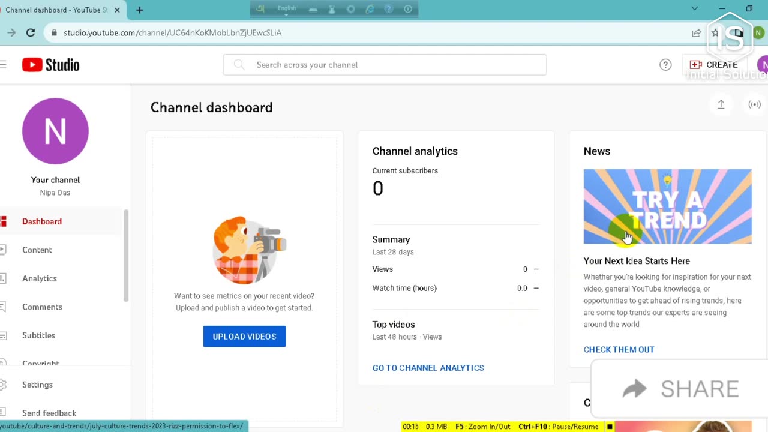The image size is (768, 432).
Task: Click the browser forward arrow
Action: click(x=11, y=33)
